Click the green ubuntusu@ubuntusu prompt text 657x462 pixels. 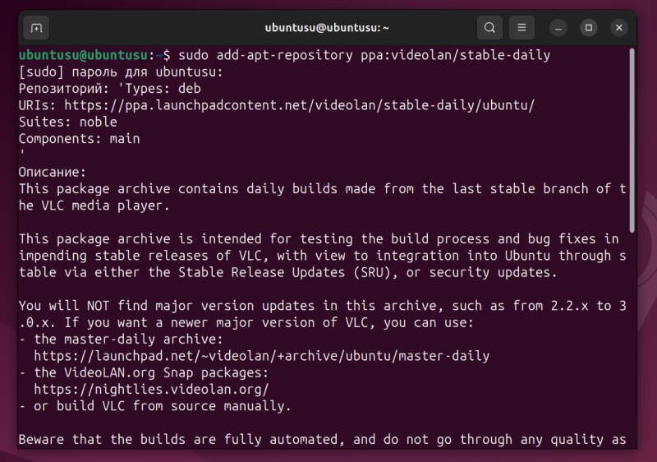coord(84,55)
